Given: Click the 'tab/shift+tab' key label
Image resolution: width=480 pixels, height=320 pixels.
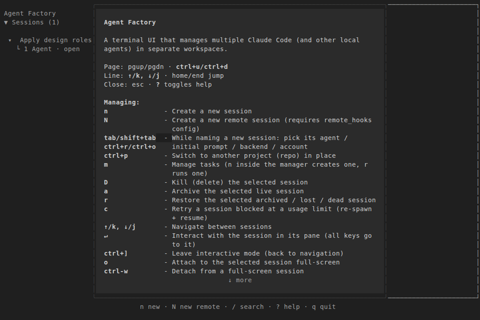Looking at the screenshot, I should (130, 138).
